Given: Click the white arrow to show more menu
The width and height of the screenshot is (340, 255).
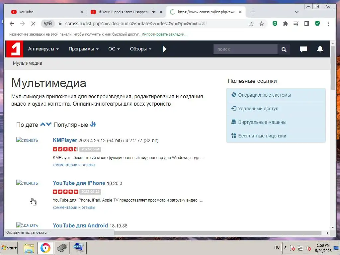Looking at the screenshot, I should pyautogui.click(x=164, y=49).
